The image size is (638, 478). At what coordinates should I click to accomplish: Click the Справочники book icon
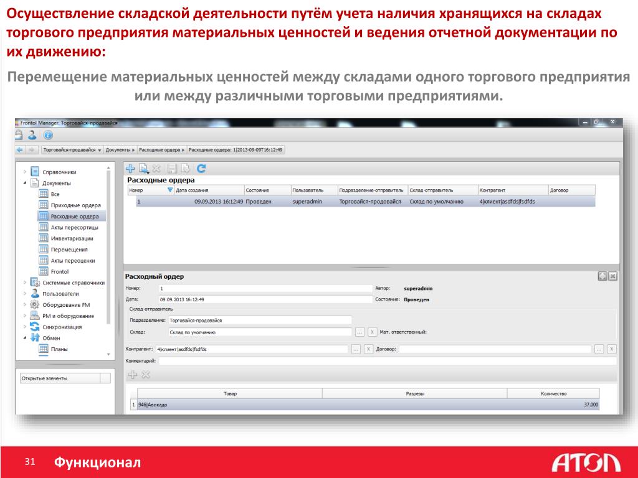35,172
